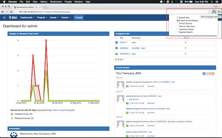Click priority arrow icon for TEST-1
222x138 pixels.
tap(186, 42)
